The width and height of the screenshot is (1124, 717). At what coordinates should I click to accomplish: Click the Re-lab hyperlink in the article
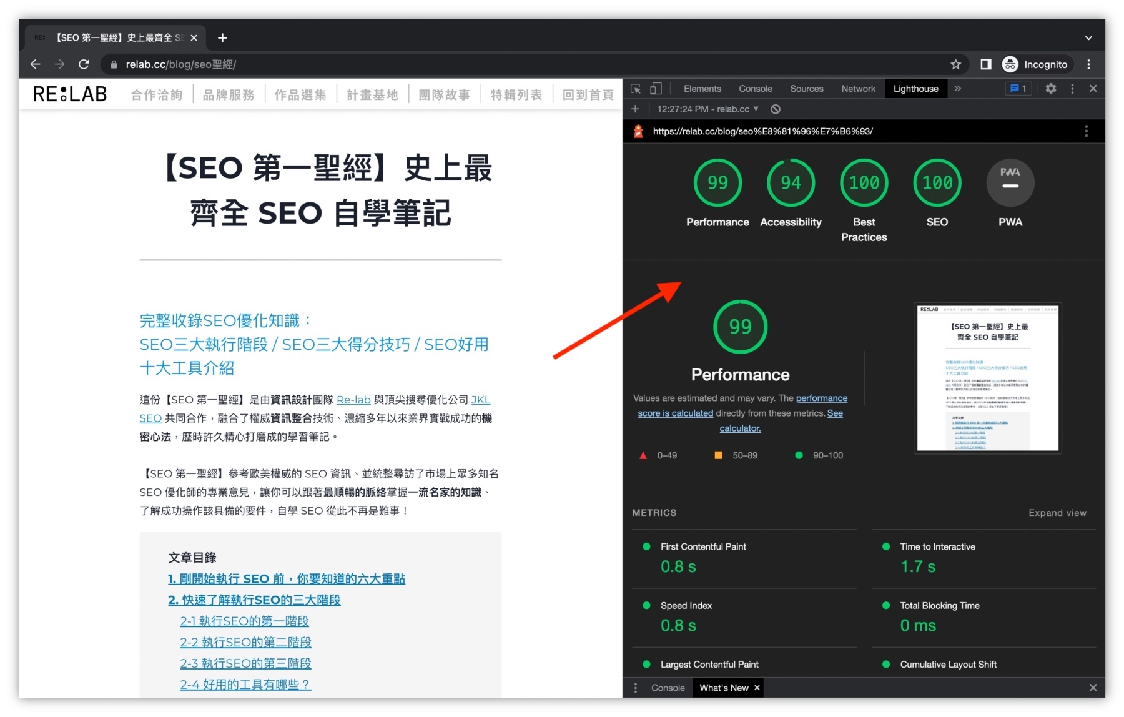353,400
